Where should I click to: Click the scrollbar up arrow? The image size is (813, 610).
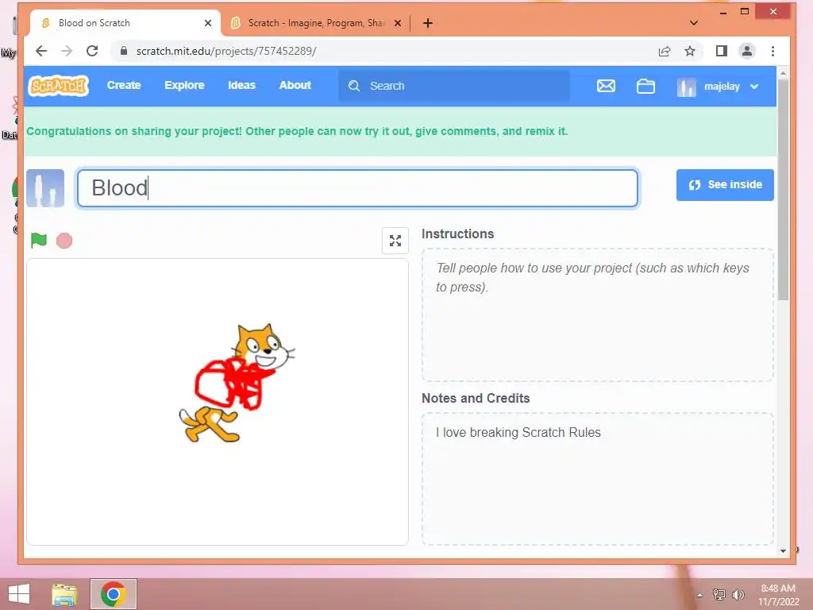pyautogui.click(x=783, y=73)
